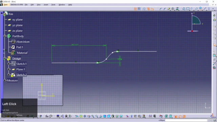Select the Ellipse tool

point(200,9)
